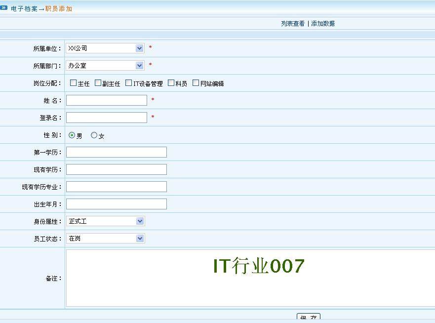
Task: Click the 第一学历 input field
Action: pos(117,152)
